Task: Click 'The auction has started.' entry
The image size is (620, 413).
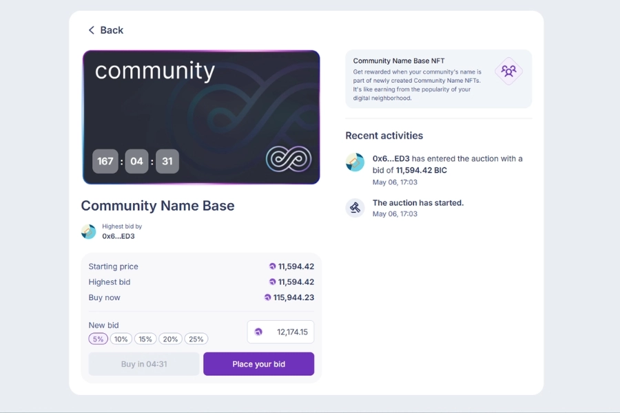Action: (418, 203)
